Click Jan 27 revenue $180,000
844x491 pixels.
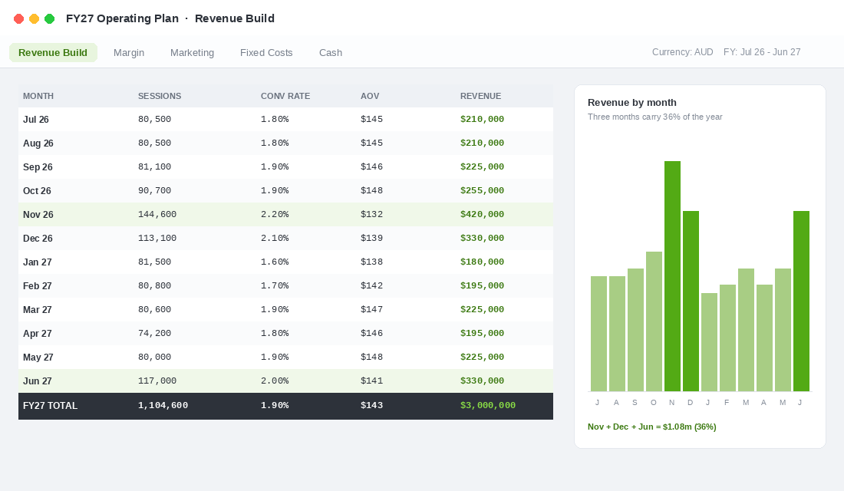tap(483, 262)
